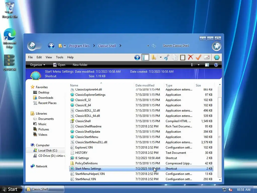Open the Start menu button
Image resolution: width=257 pixels, height=193 pixels.
click(11, 189)
